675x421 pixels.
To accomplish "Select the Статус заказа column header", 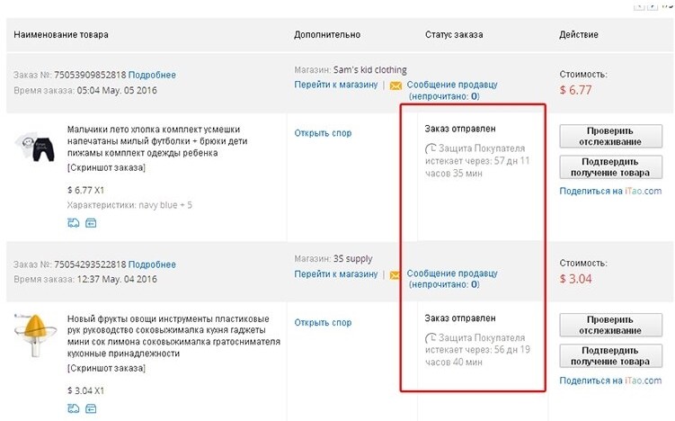I will [x=454, y=35].
